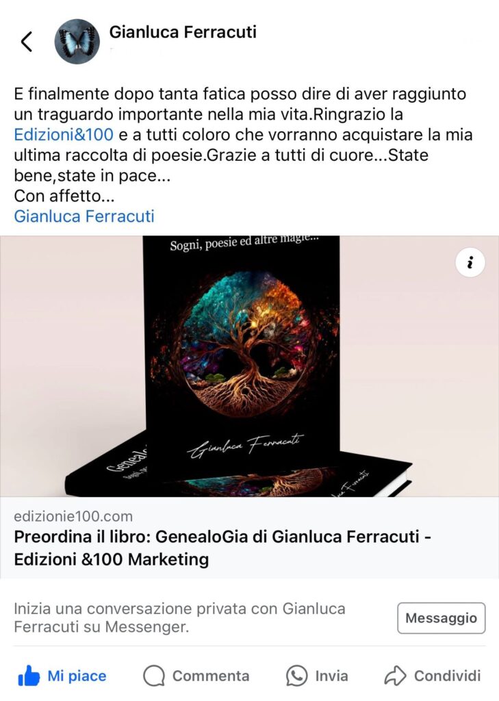Open the Preordina il libro link title
Viewport: 499px width, 701px height.
click(222, 548)
